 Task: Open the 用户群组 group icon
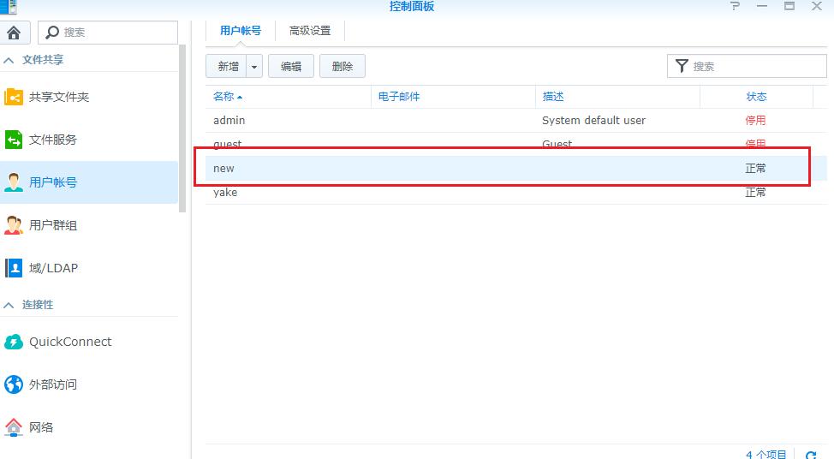(x=14, y=225)
